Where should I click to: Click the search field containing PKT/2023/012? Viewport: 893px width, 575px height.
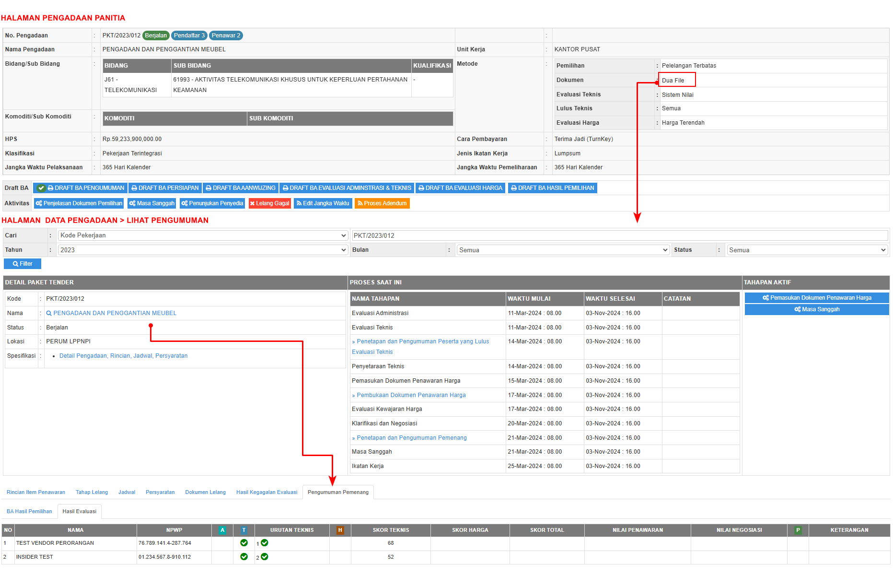point(619,235)
